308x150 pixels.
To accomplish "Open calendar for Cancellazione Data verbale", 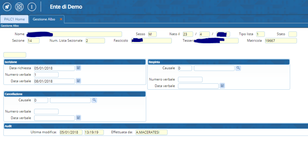I will tap(78, 118).
